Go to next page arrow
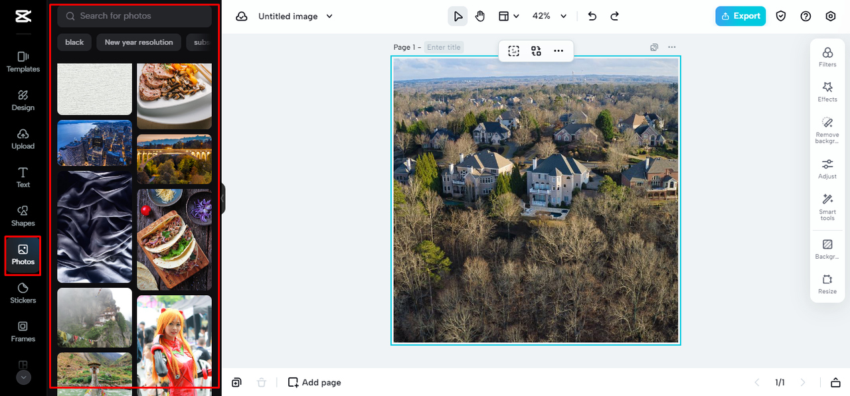 tap(803, 382)
